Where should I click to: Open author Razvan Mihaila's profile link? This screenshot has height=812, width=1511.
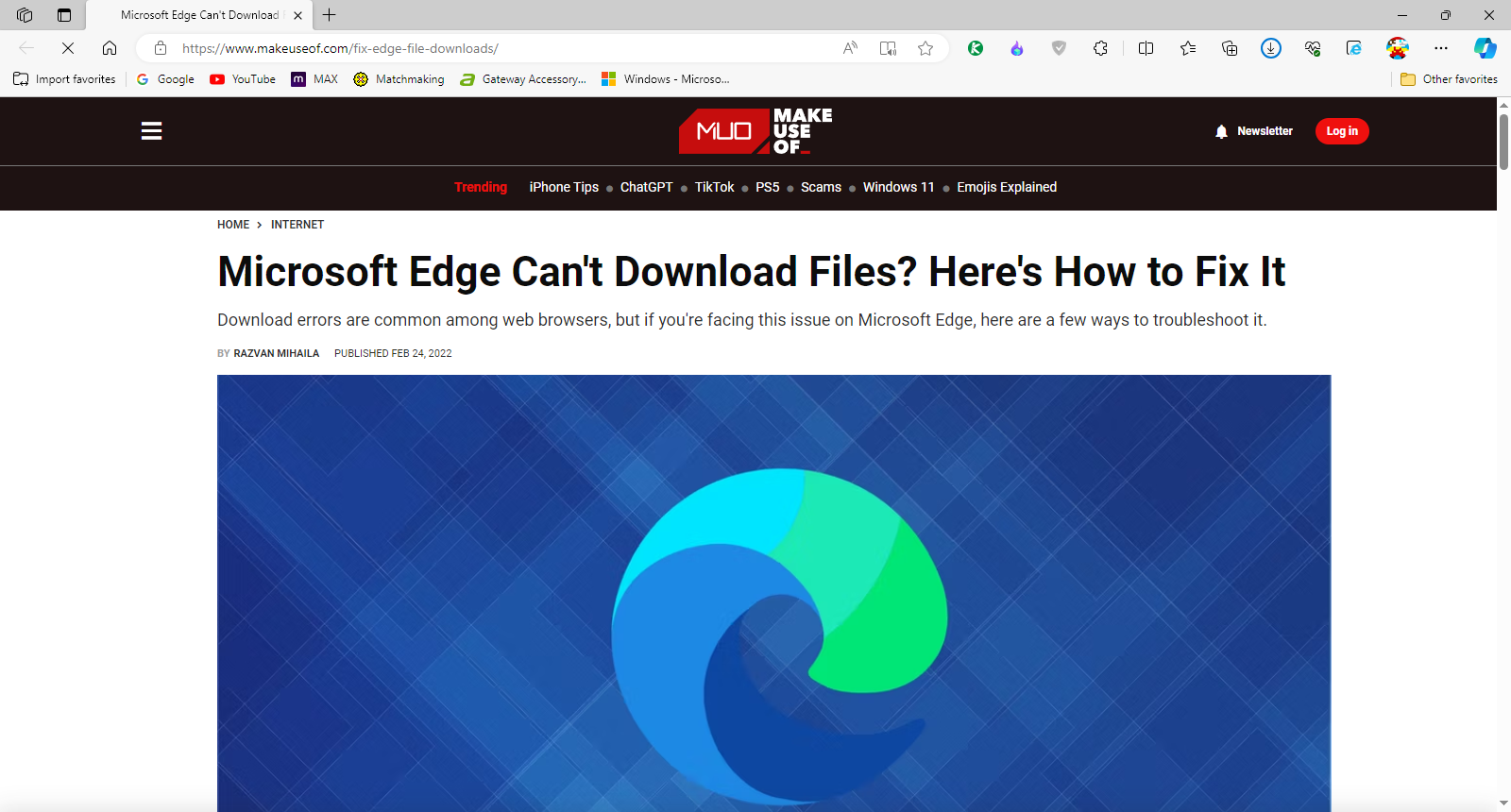point(277,353)
